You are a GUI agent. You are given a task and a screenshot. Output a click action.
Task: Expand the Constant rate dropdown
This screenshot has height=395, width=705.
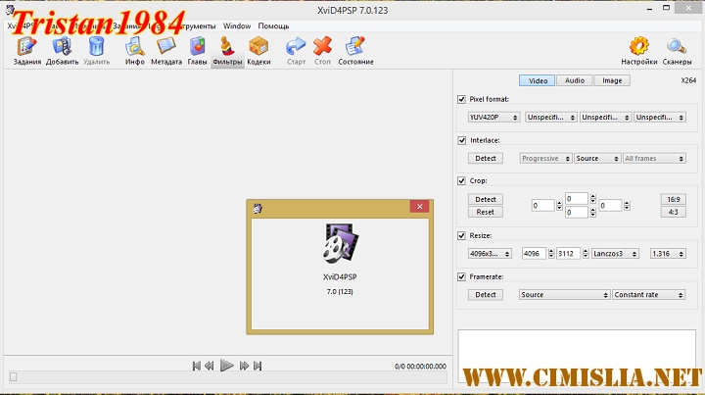tap(649, 295)
